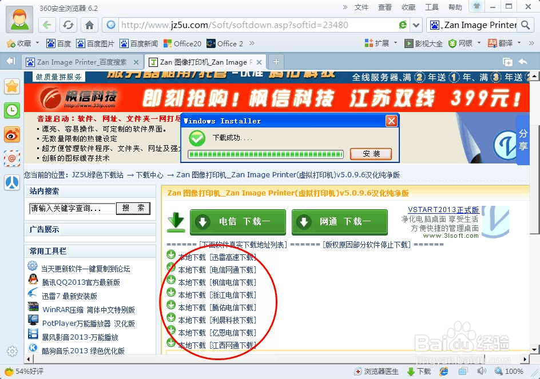Click the IE icon in the status bar
540x379 pixels.
point(444,371)
